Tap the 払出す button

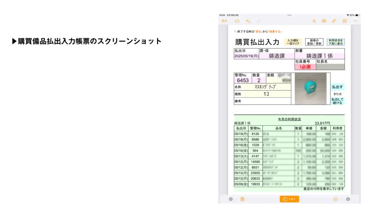click(x=337, y=87)
